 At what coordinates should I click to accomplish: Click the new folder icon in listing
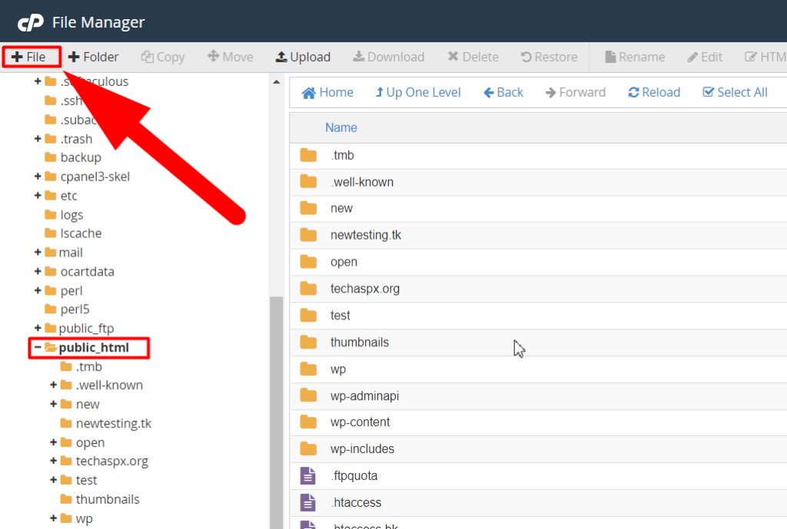(x=308, y=208)
